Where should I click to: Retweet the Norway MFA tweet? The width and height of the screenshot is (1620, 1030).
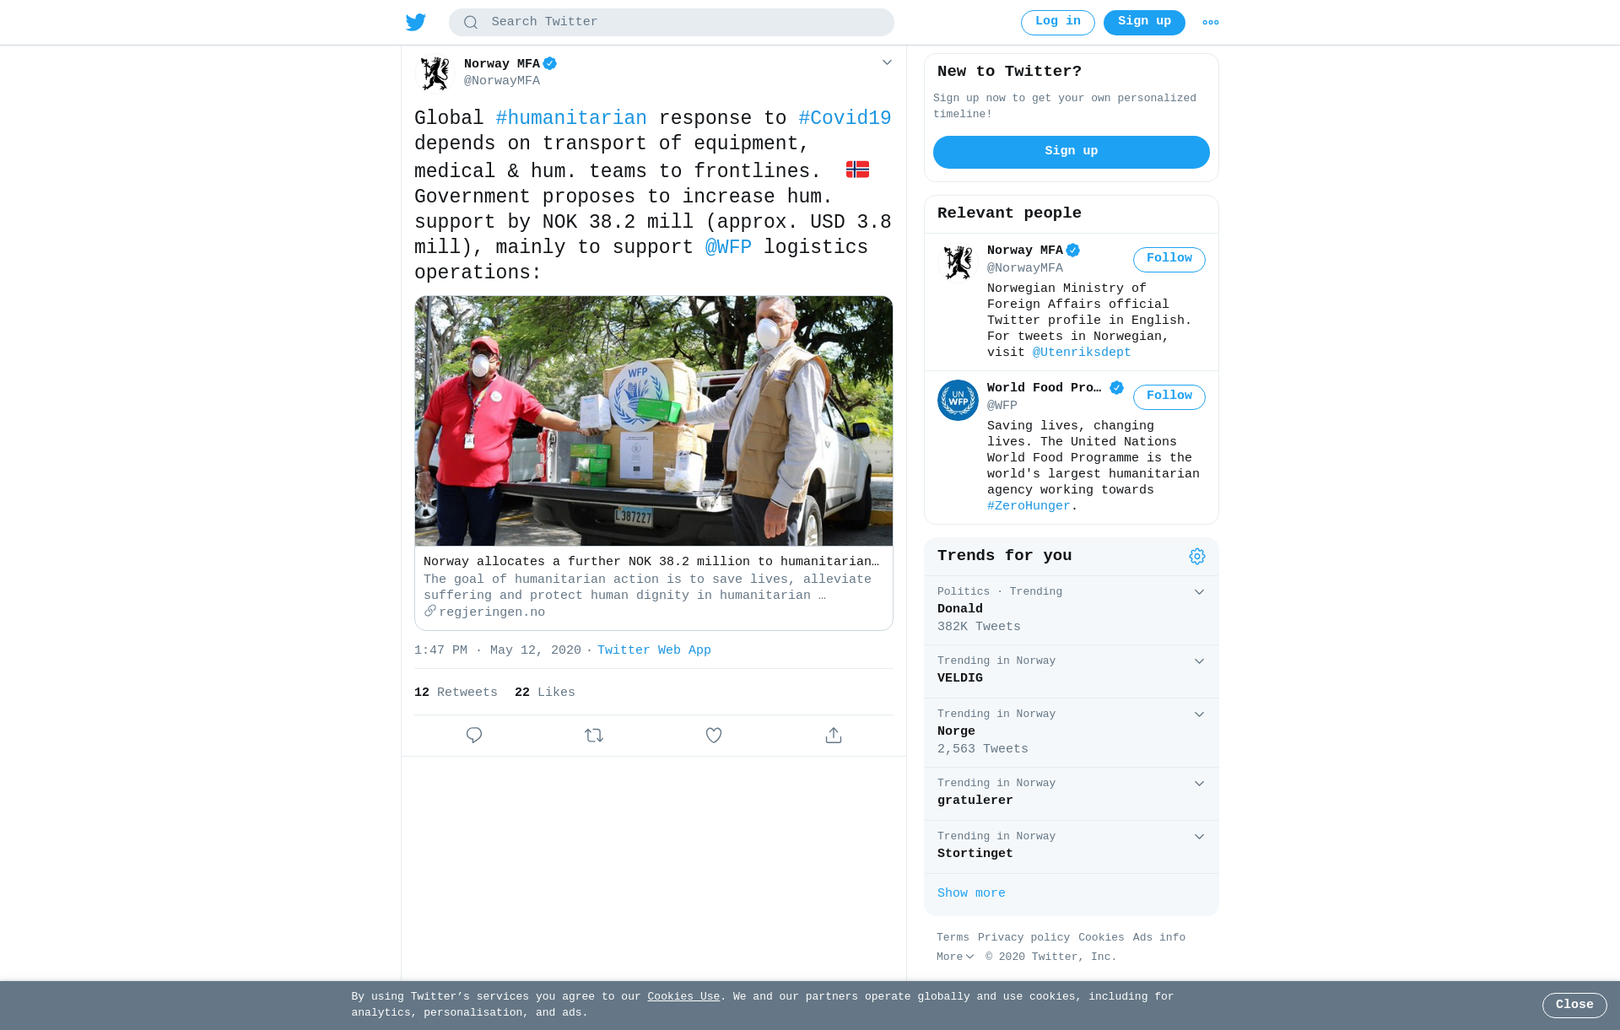click(594, 736)
